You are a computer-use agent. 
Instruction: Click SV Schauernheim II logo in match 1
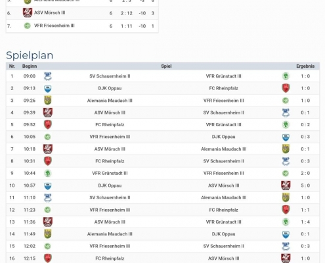coord(48,76)
